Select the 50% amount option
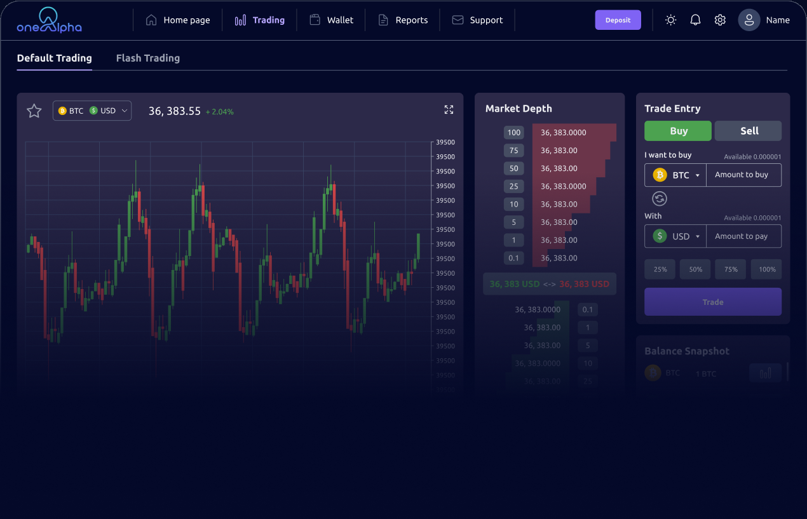Image resolution: width=807 pixels, height=519 pixels. (695, 269)
